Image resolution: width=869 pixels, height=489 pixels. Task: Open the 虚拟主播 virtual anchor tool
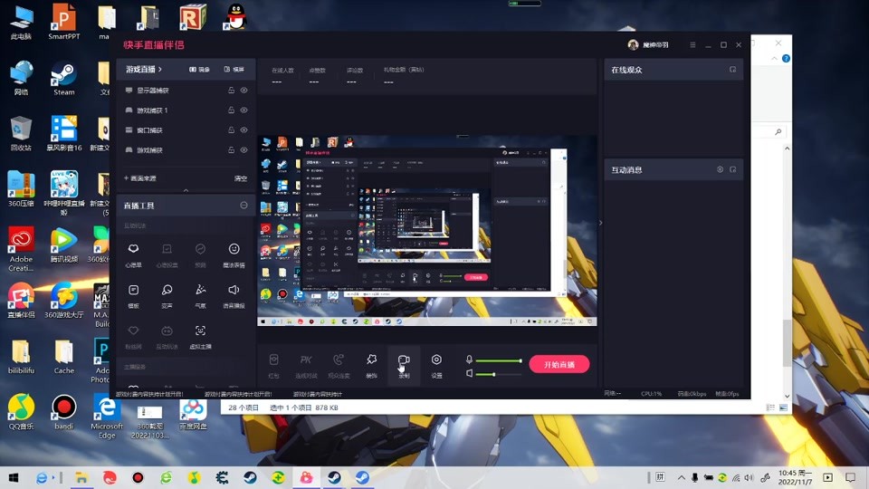click(201, 337)
